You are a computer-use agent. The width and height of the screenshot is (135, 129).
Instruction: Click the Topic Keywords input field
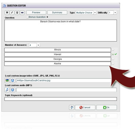click(61, 99)
